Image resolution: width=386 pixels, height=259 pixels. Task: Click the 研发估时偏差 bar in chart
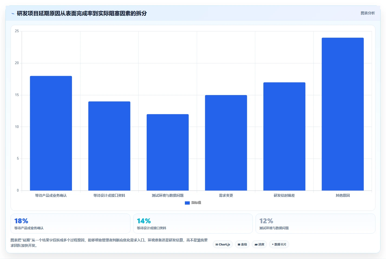(x=284, y=136)
